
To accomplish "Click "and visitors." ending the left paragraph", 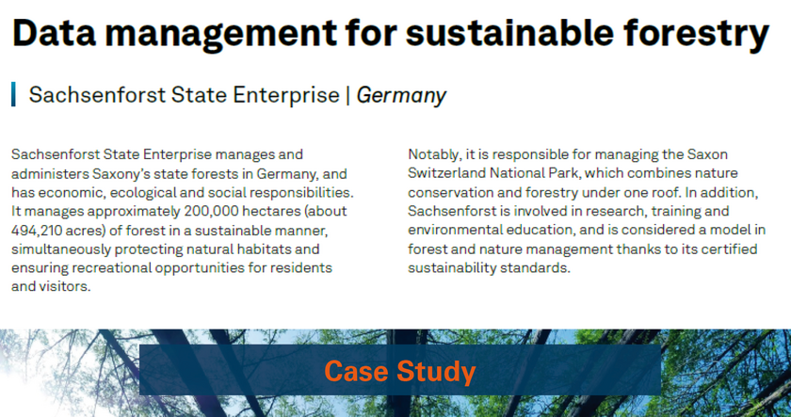I will pyautogui.click(x=51, y=287).
